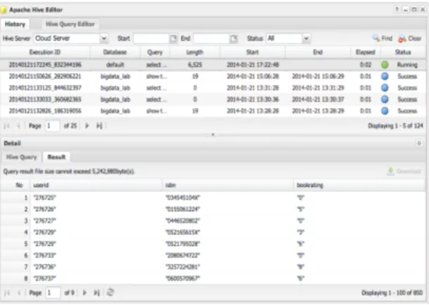Click the Apache Hive Editor title icon

[4, 10]
